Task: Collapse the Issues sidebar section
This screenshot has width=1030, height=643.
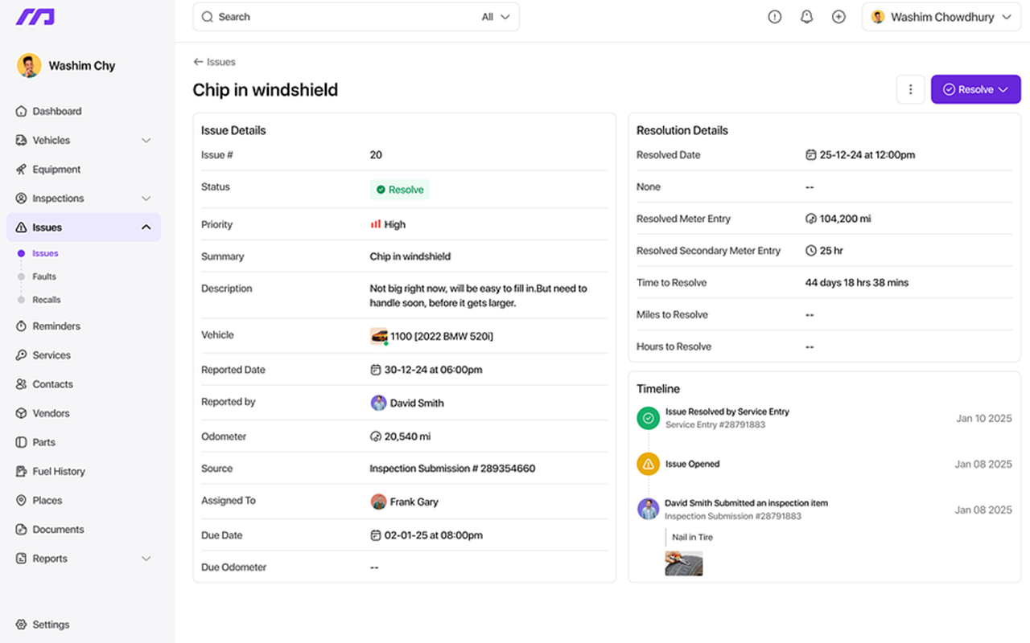Action: 146,227
